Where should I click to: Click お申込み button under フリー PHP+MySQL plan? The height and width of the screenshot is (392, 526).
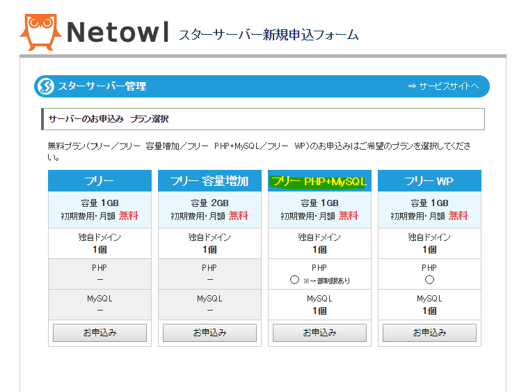pyautogui.click(x=319, y=333)
